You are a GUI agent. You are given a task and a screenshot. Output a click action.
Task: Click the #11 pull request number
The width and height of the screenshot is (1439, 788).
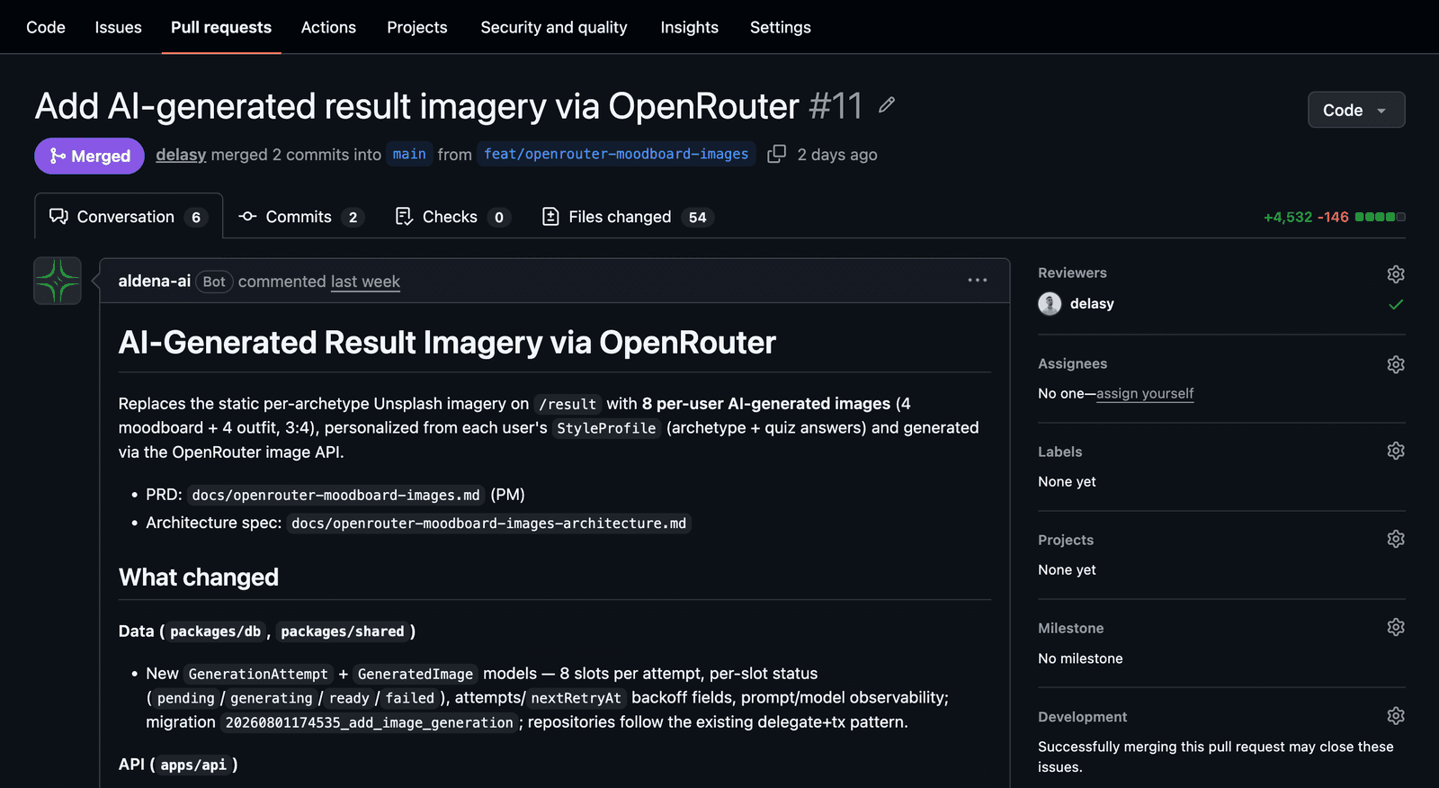(x=836, y=106)
